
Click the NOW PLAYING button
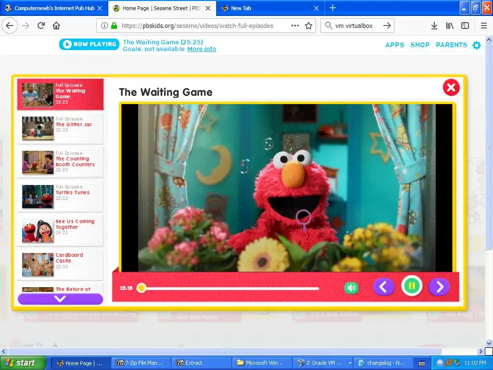[x=89, y=44]
